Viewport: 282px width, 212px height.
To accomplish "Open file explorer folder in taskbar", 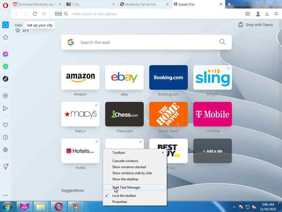I will [41, 206].
